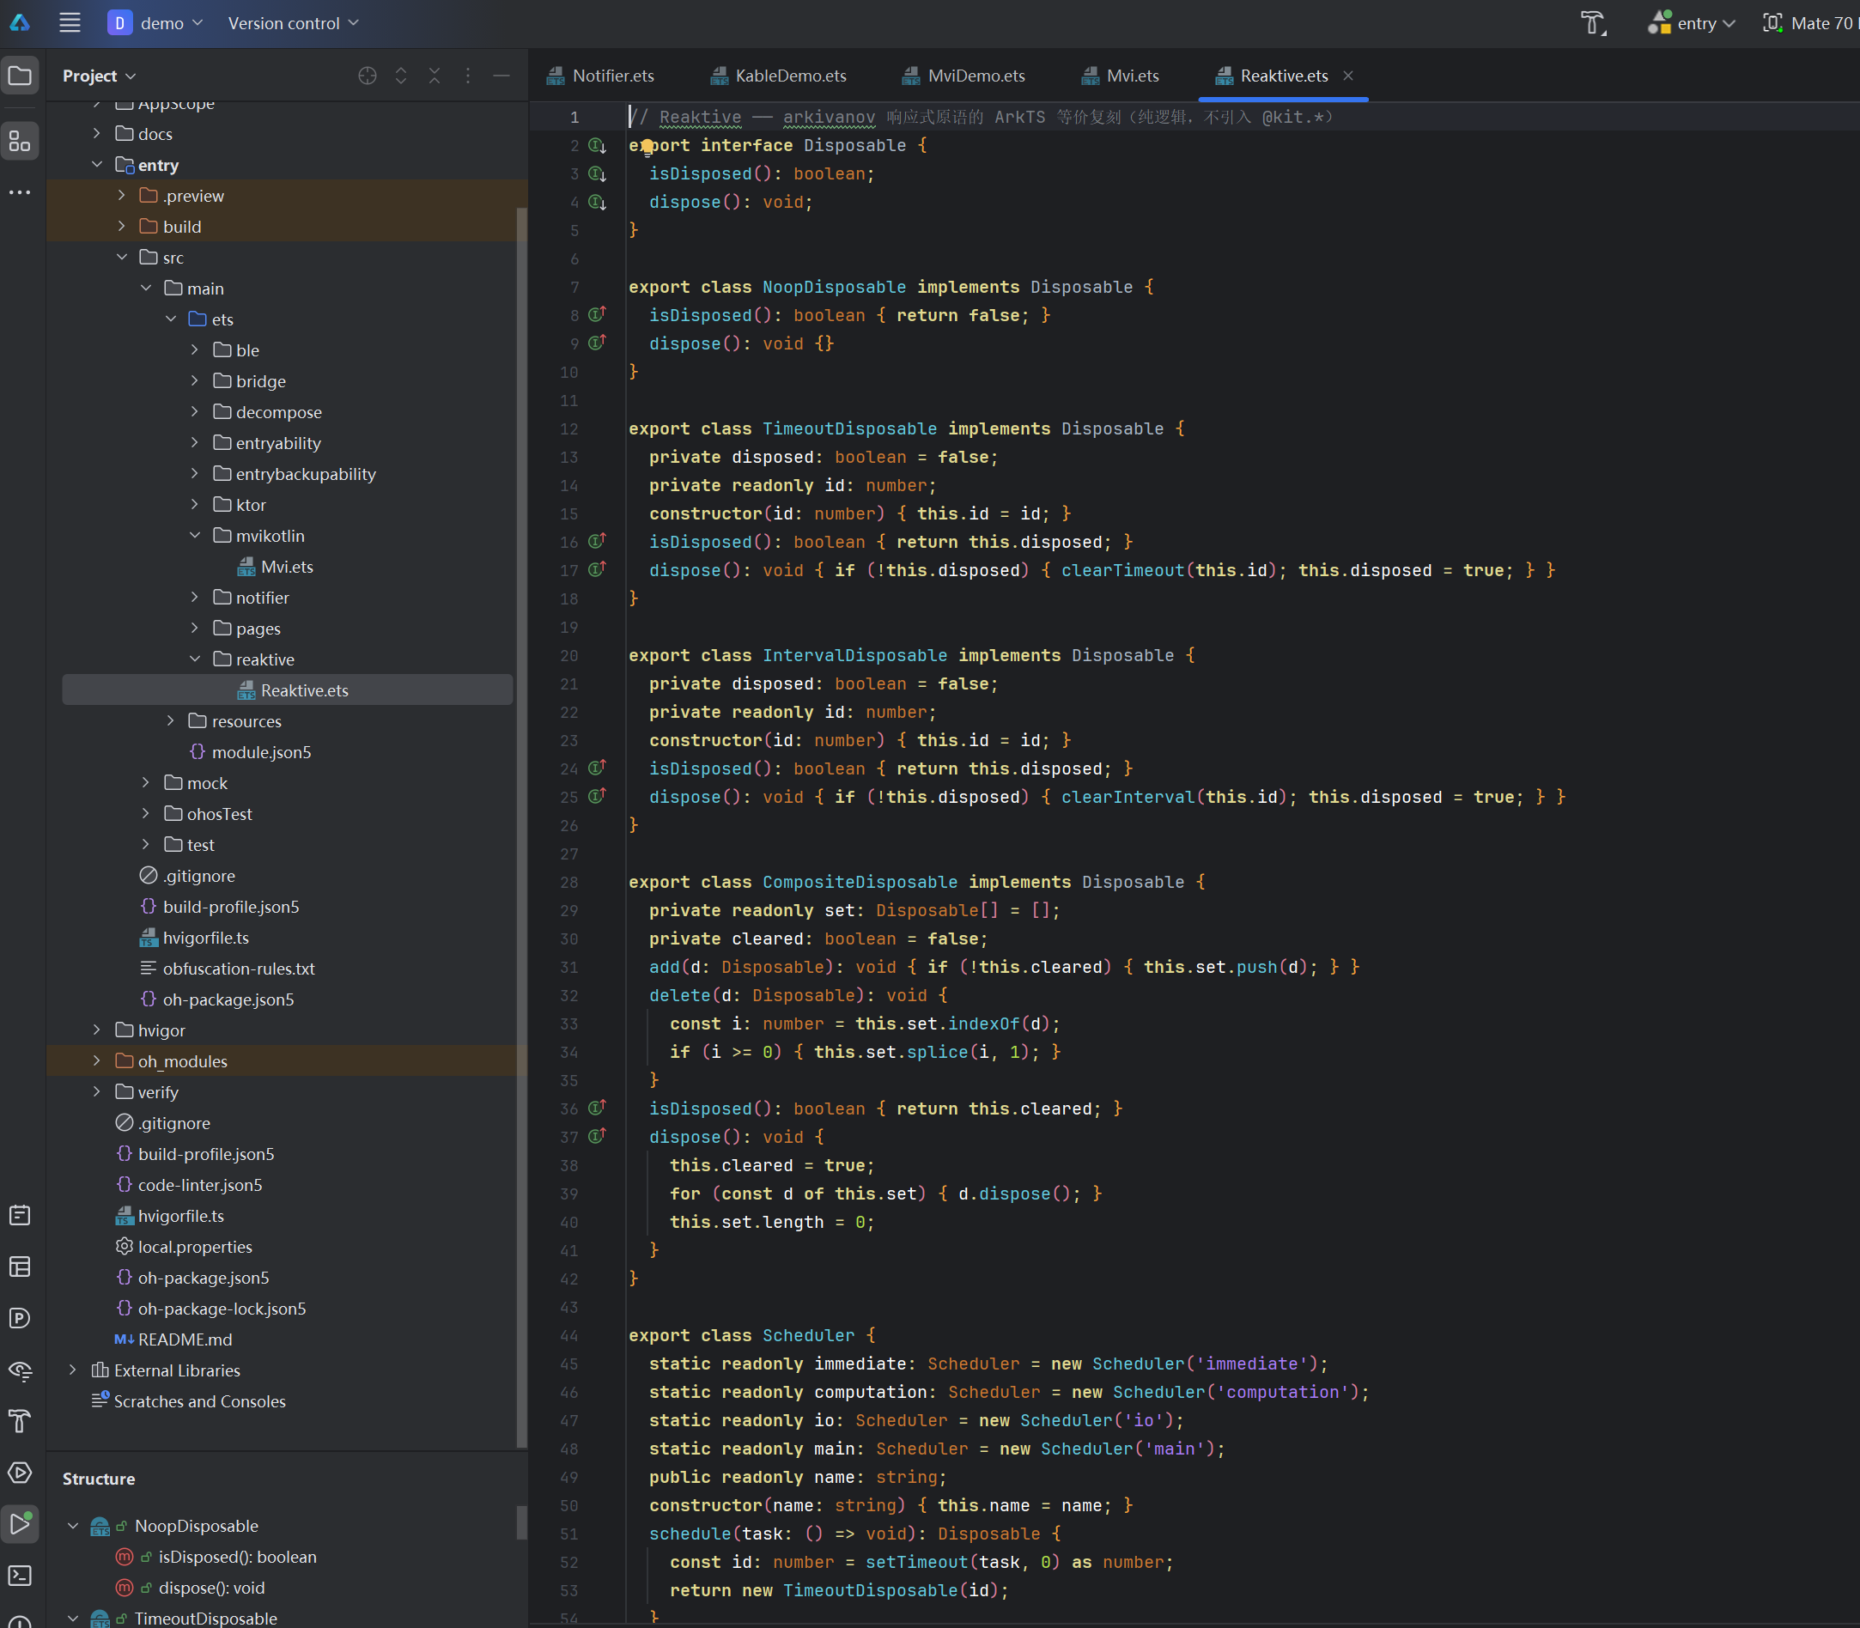Click the More tool windows ellipsis
The width and height of the screenshot is (1860, 1628).
(20, 192)
